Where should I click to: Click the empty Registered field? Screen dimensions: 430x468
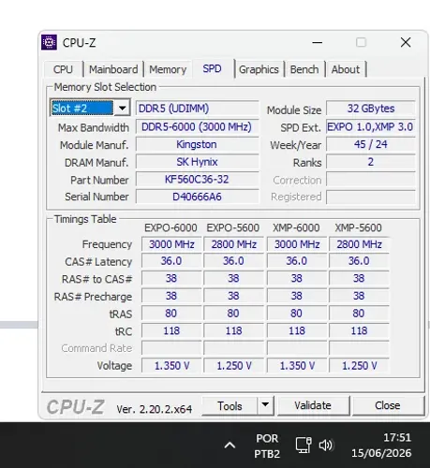(x=371, y=197)
